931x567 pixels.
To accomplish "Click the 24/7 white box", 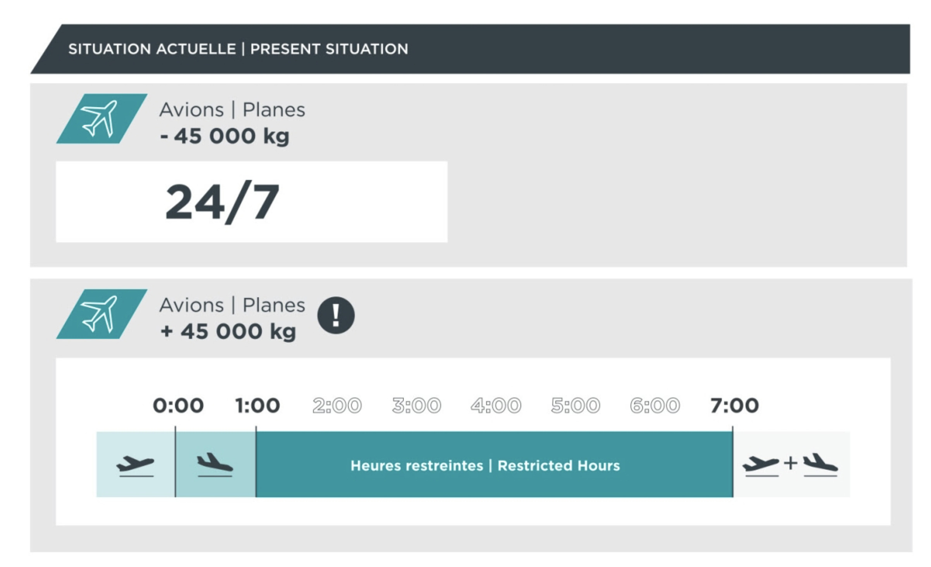I will pos(252,202).
